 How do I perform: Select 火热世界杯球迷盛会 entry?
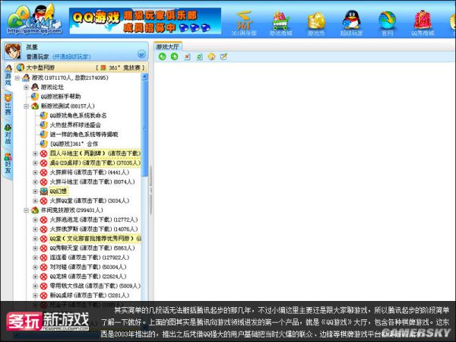pyautogui.click(x=75, y=125)
